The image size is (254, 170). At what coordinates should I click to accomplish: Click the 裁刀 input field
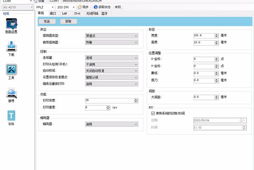204,81
